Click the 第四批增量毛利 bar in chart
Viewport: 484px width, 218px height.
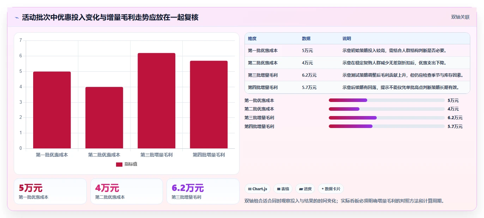tap(208, 105)
